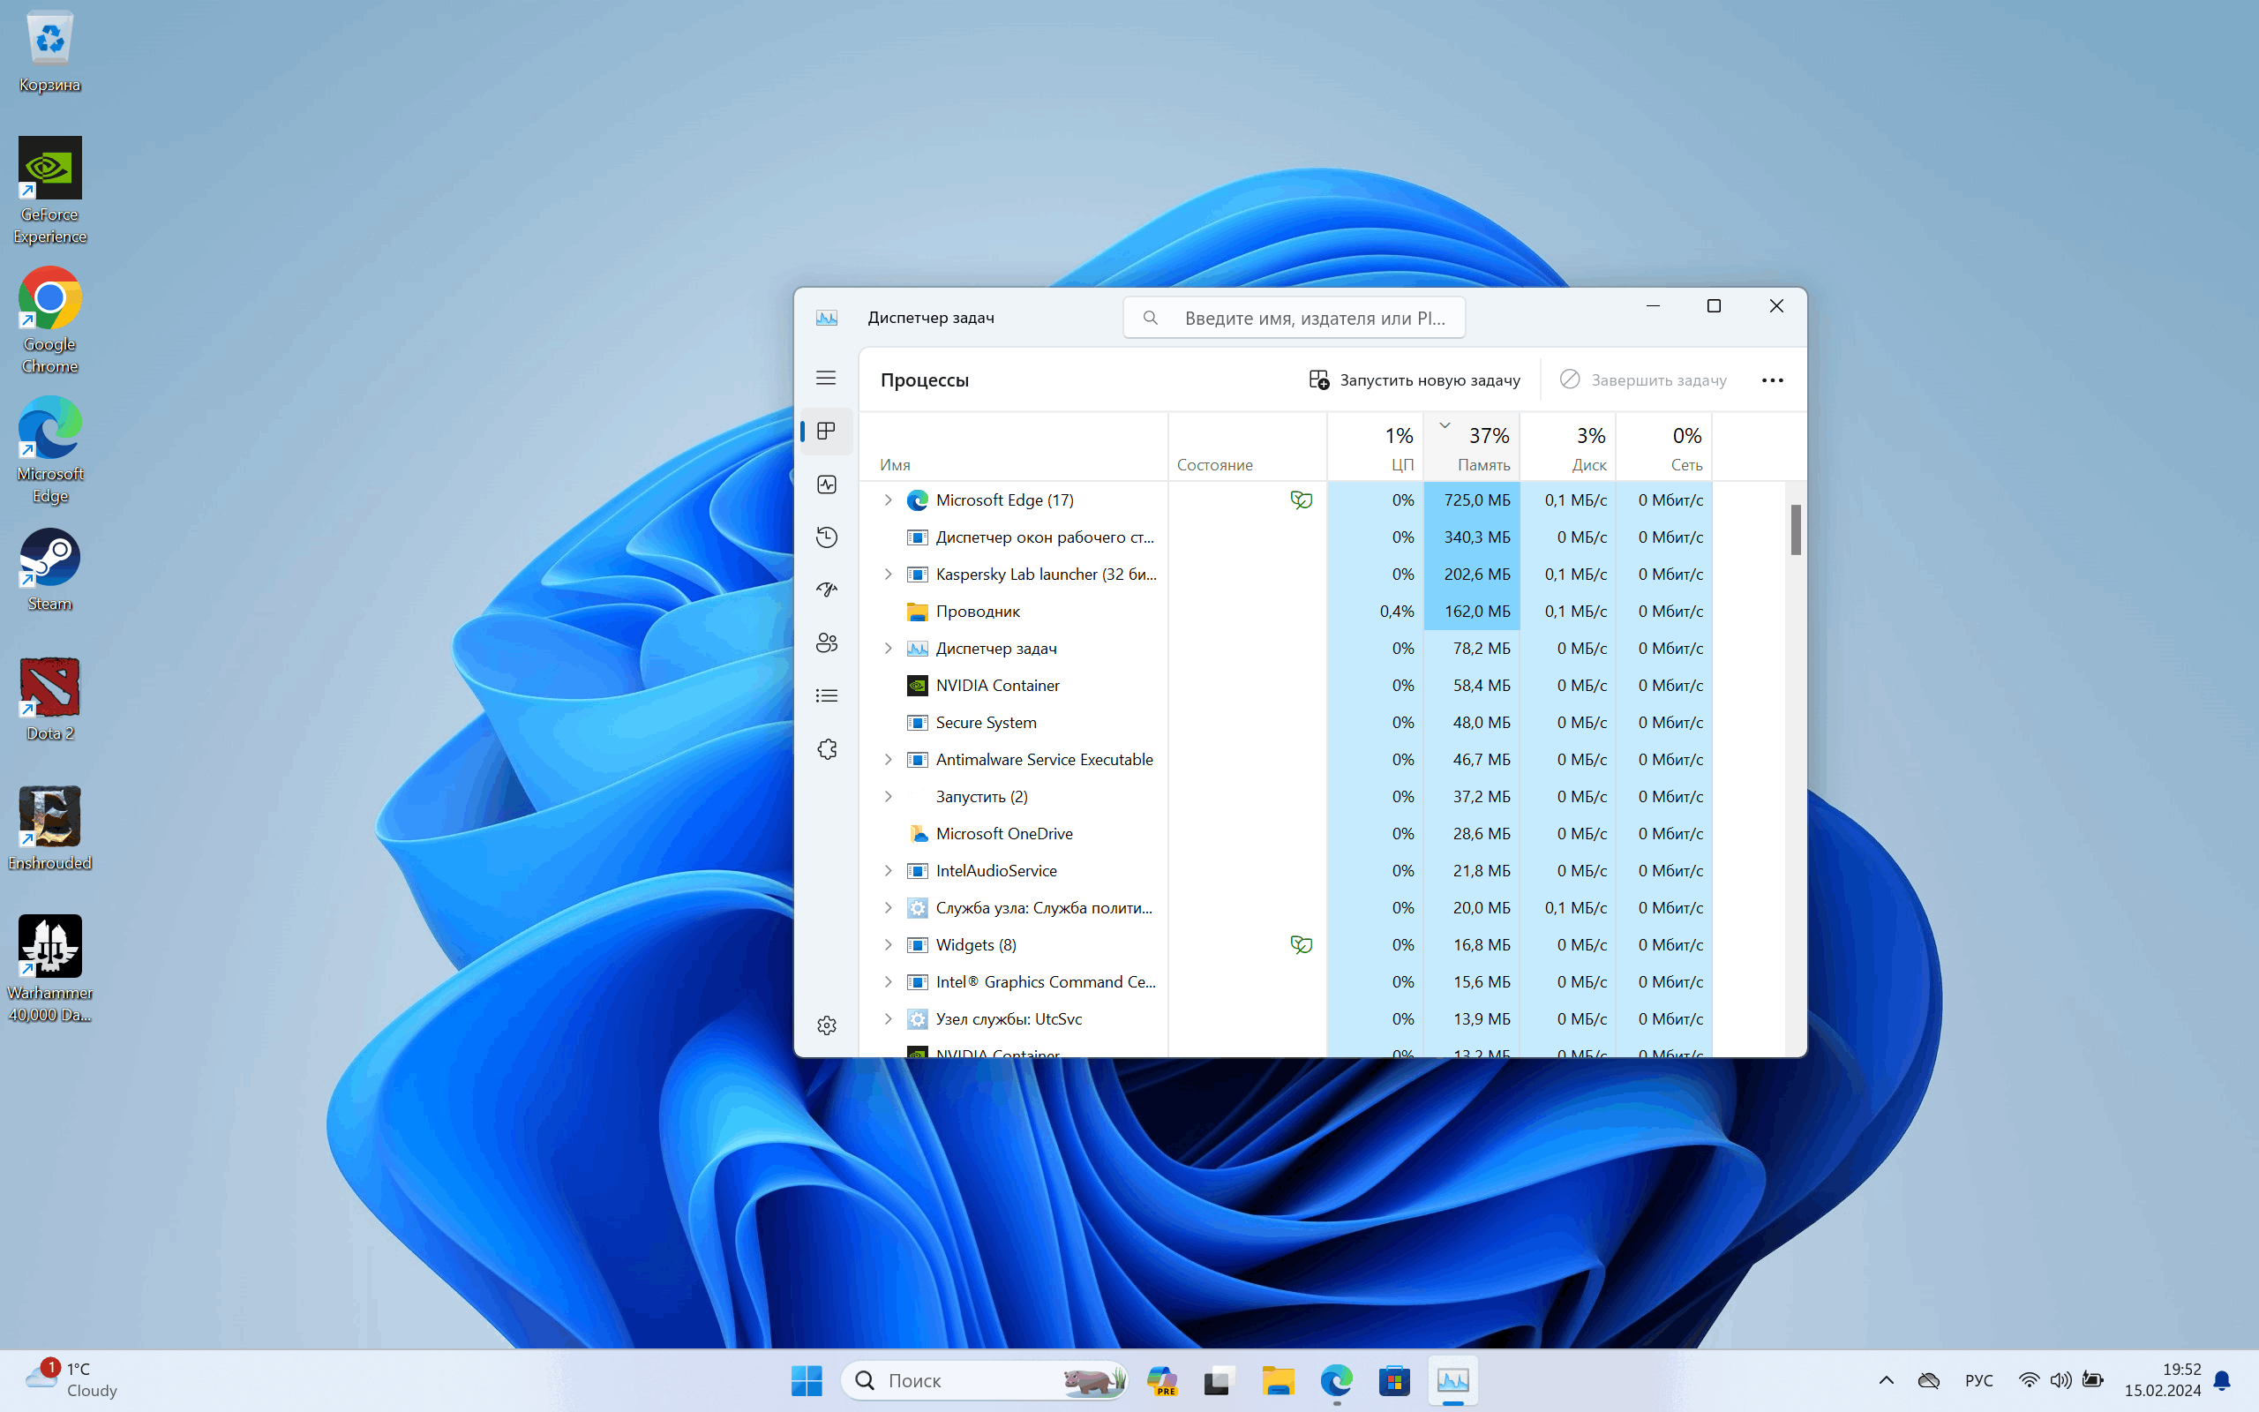
Task: Open Dota 2 desktop shortcut
Action: [49, 700]
